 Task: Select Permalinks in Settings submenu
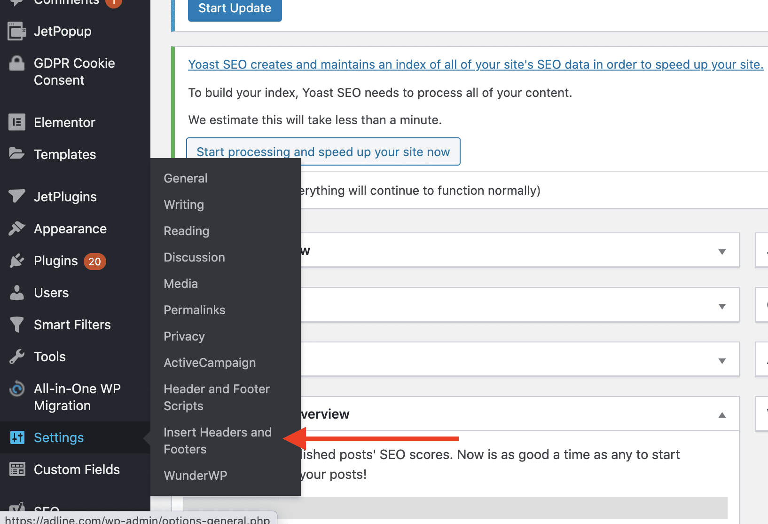point(194,310)
